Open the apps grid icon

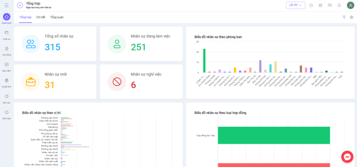321,5
